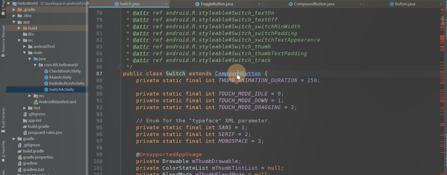Click the com.ttit.helloworld package icon
Image resolution: width=447 pixels, height=175 pixels.
point(41,65)
